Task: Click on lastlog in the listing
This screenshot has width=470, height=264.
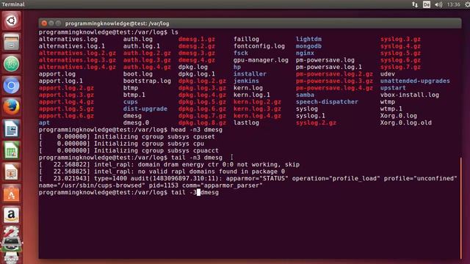Action: [247, 122]
